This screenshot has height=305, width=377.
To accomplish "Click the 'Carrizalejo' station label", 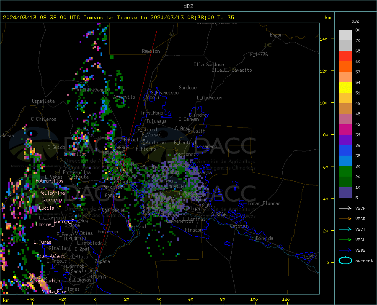I will coord(48,281).
